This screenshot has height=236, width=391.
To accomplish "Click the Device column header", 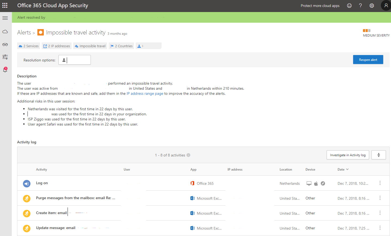I will click(x=310, y=170).
